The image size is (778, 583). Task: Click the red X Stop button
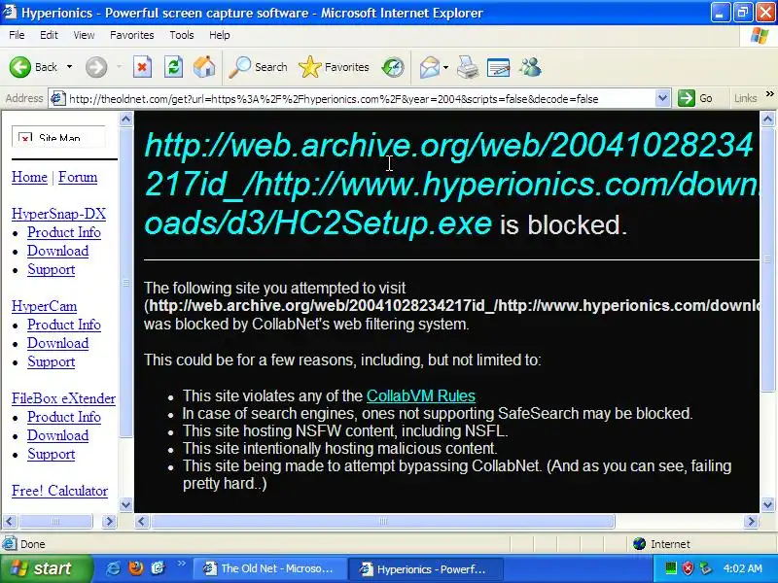[x=142, y=67]
